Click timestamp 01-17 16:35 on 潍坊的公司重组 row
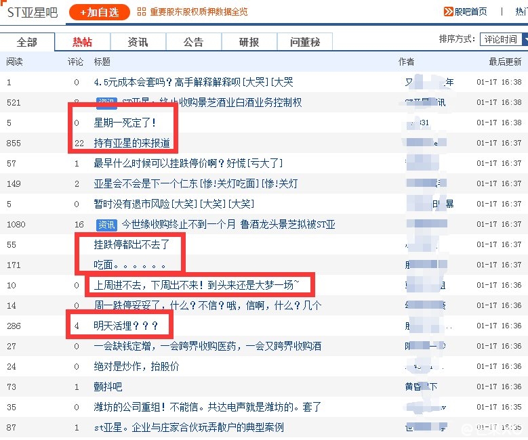 [x=499, y=407]
